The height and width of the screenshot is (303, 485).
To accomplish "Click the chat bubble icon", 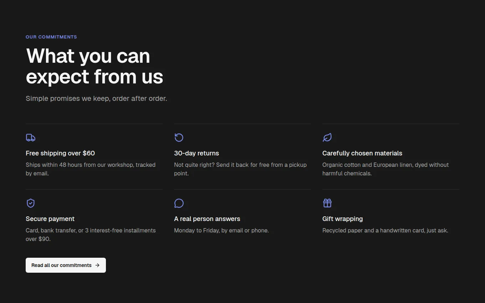I will (179, 203).
